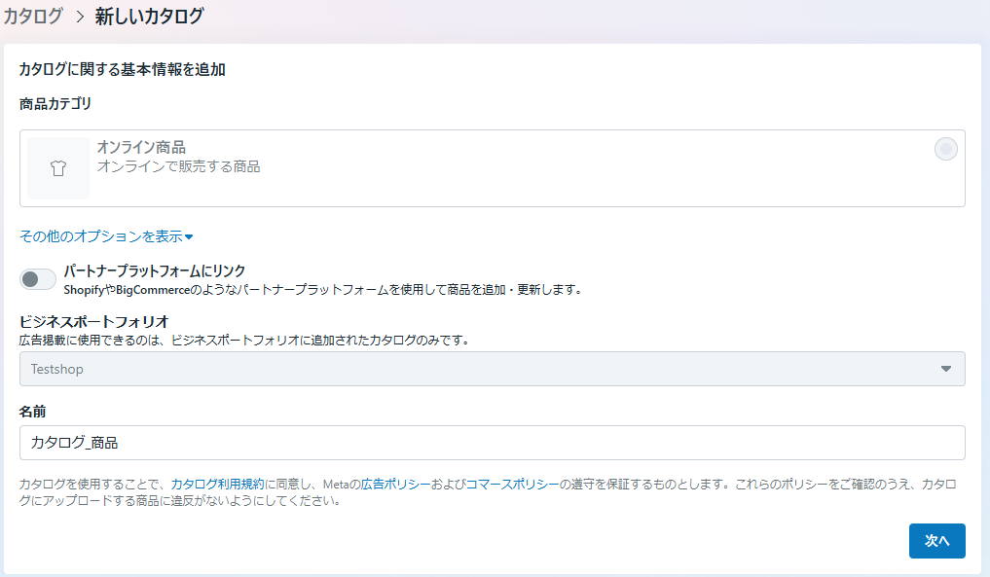Click the 商品カテゴリ section label
Image resolution: width=990 pixels, height=577 pixels.
tap(55, 103)
